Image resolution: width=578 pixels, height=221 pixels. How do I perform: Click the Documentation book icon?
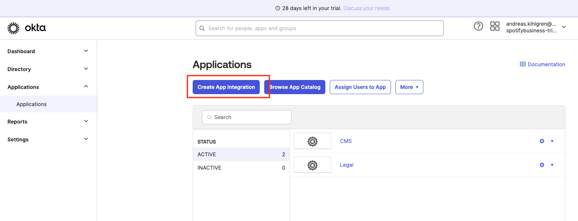coord(522,64)
